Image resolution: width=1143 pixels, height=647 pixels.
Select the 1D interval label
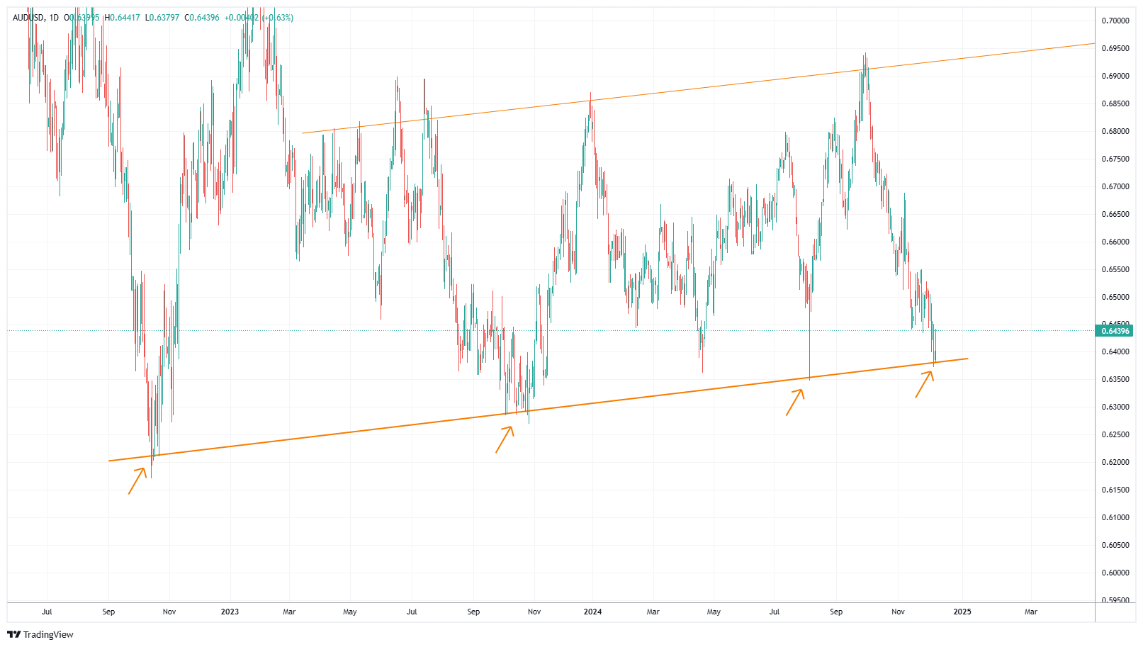(54, 18)
